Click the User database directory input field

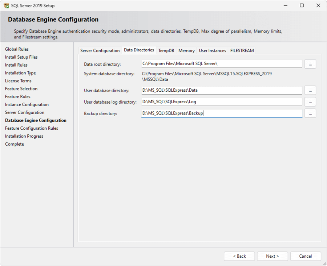point(222,90)
